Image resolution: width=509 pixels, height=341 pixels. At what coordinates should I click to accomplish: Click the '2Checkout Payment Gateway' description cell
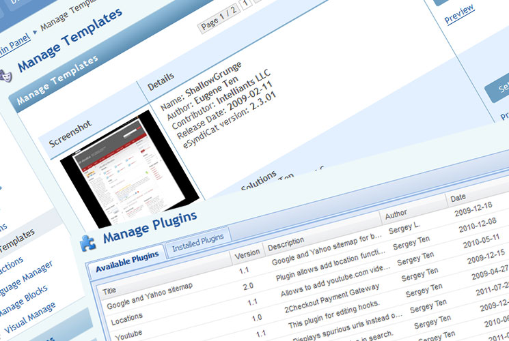332,298
